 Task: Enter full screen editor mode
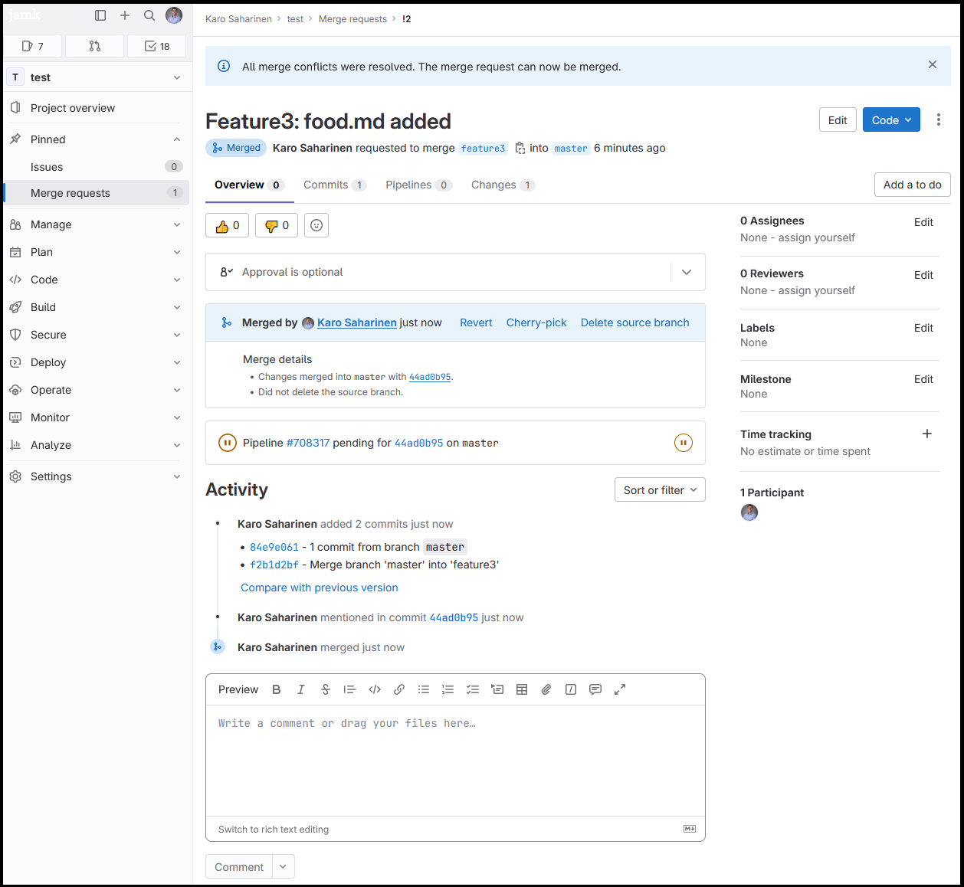pos(620,689)
